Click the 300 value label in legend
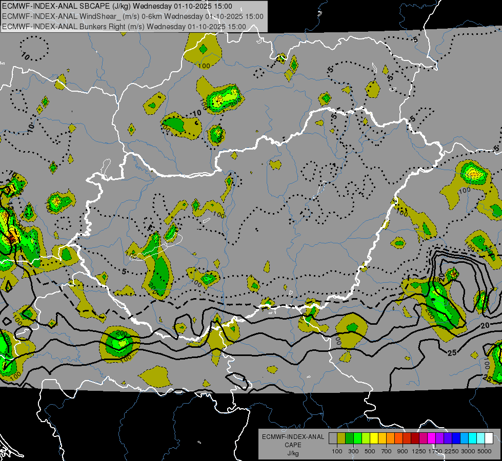Screen dimensions: 502x461 tap(353, 451)
